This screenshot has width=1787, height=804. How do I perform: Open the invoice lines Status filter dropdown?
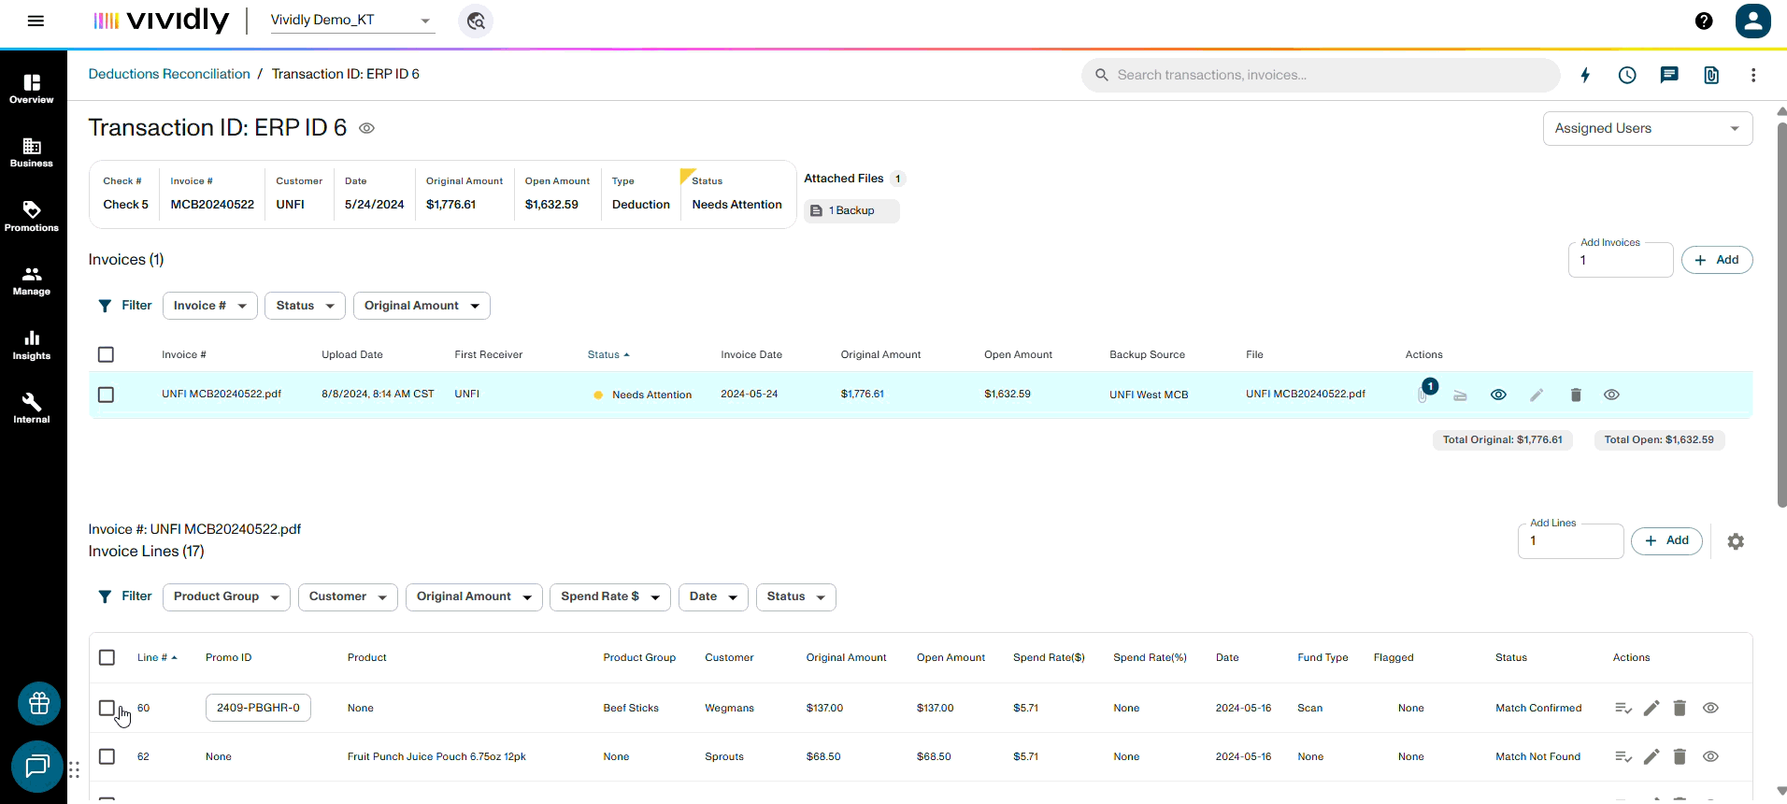click(795, 596)
